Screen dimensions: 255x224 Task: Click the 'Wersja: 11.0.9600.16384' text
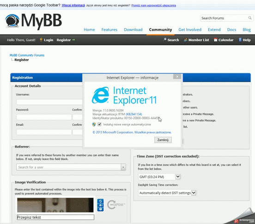point(108,110)
